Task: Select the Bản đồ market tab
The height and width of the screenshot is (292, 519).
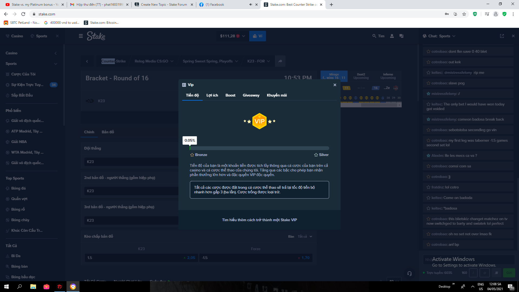Action: point(108,132)
